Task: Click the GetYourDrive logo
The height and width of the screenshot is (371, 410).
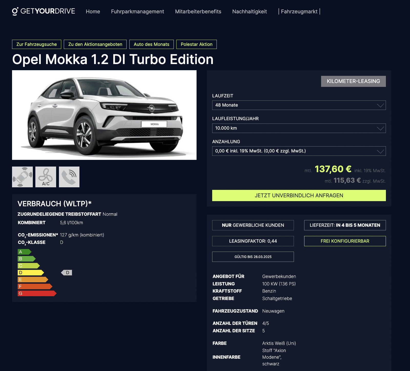Action: coord(44,11)
